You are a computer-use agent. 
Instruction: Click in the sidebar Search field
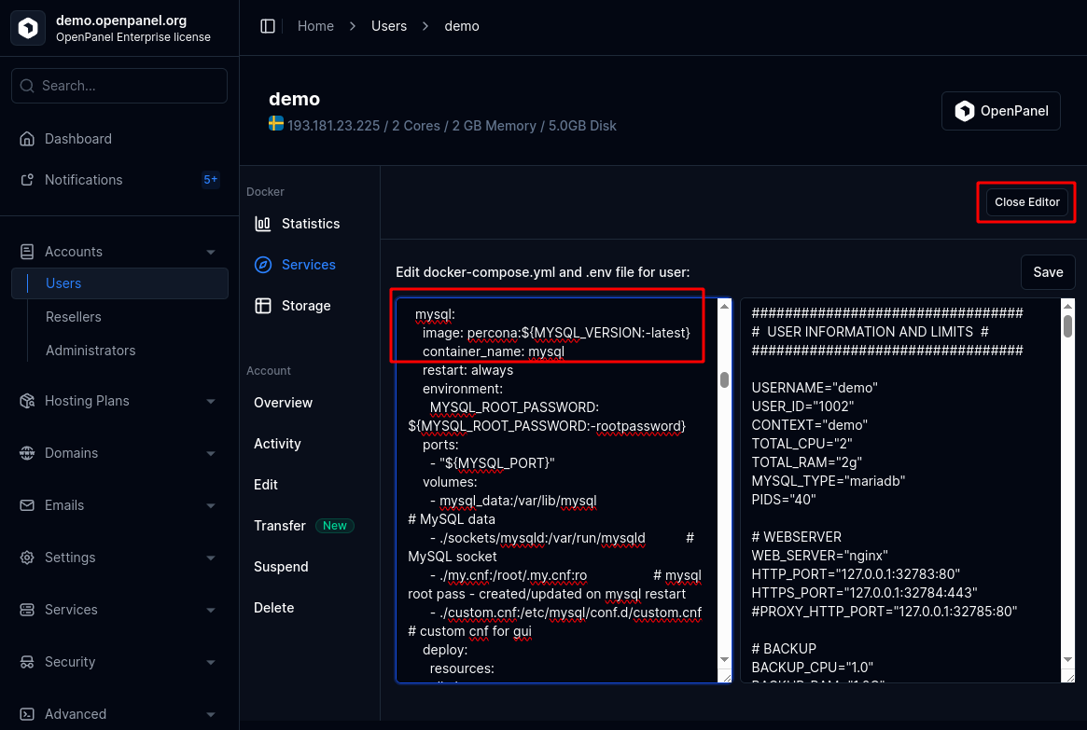coord(119,86)
